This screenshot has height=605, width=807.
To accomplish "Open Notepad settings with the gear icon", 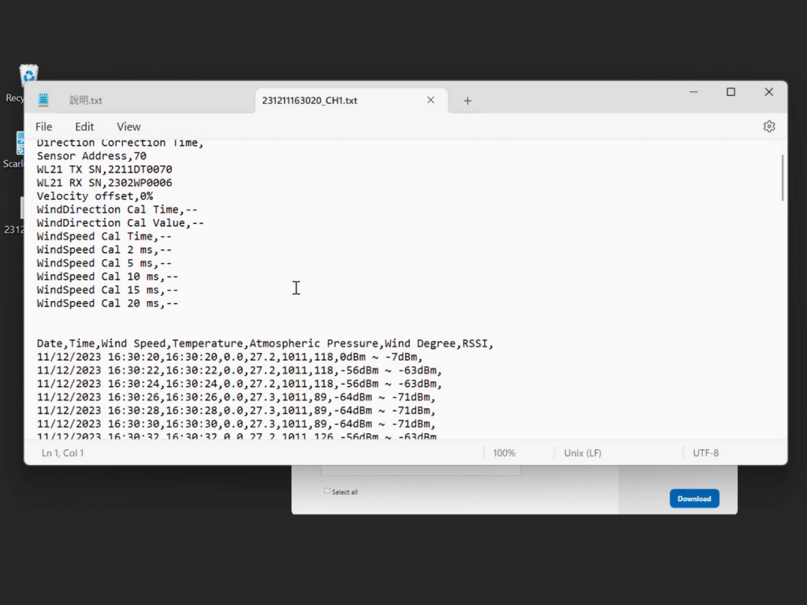I will [x=769, y=126].
